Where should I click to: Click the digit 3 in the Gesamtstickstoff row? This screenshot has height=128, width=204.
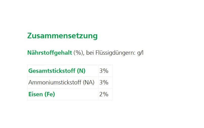(101, 71)
